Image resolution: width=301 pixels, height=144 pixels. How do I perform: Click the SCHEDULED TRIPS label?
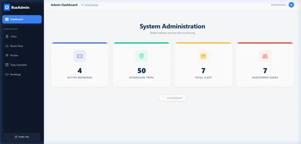click(x=141, y=78)
